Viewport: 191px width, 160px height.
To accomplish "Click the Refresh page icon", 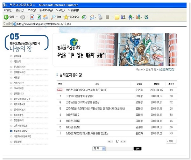I will tap(39, 17).
